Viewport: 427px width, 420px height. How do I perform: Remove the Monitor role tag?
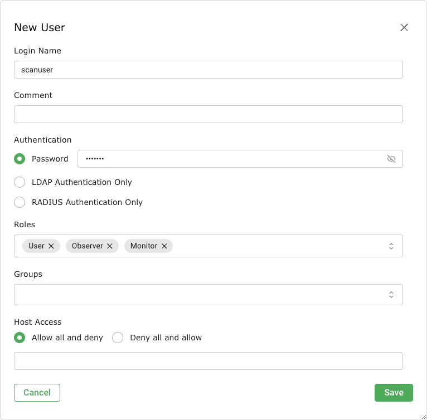click(x=164, y=246)
